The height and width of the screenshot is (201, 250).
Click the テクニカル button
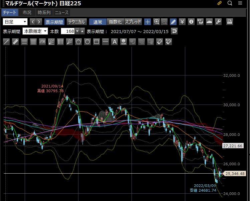(76, 22)
